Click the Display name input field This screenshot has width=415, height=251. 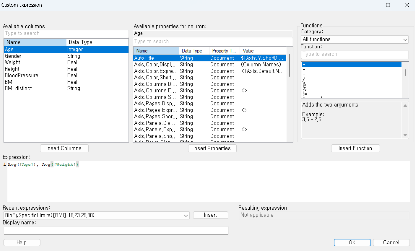[x=116, y=231]
